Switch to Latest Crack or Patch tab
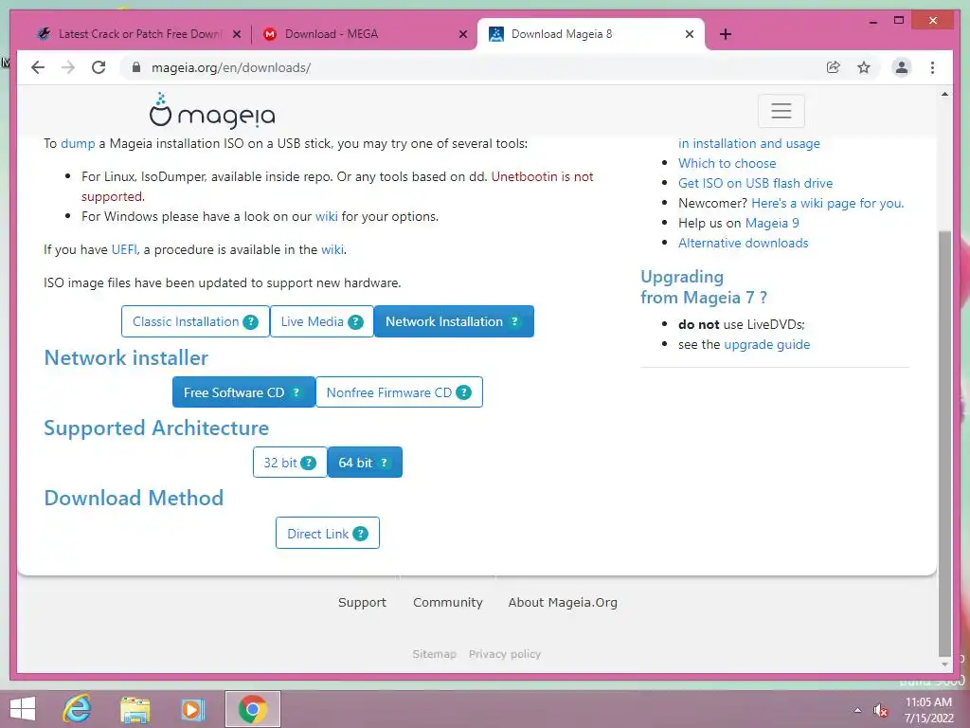970x728 pixels. pos(138,34)
